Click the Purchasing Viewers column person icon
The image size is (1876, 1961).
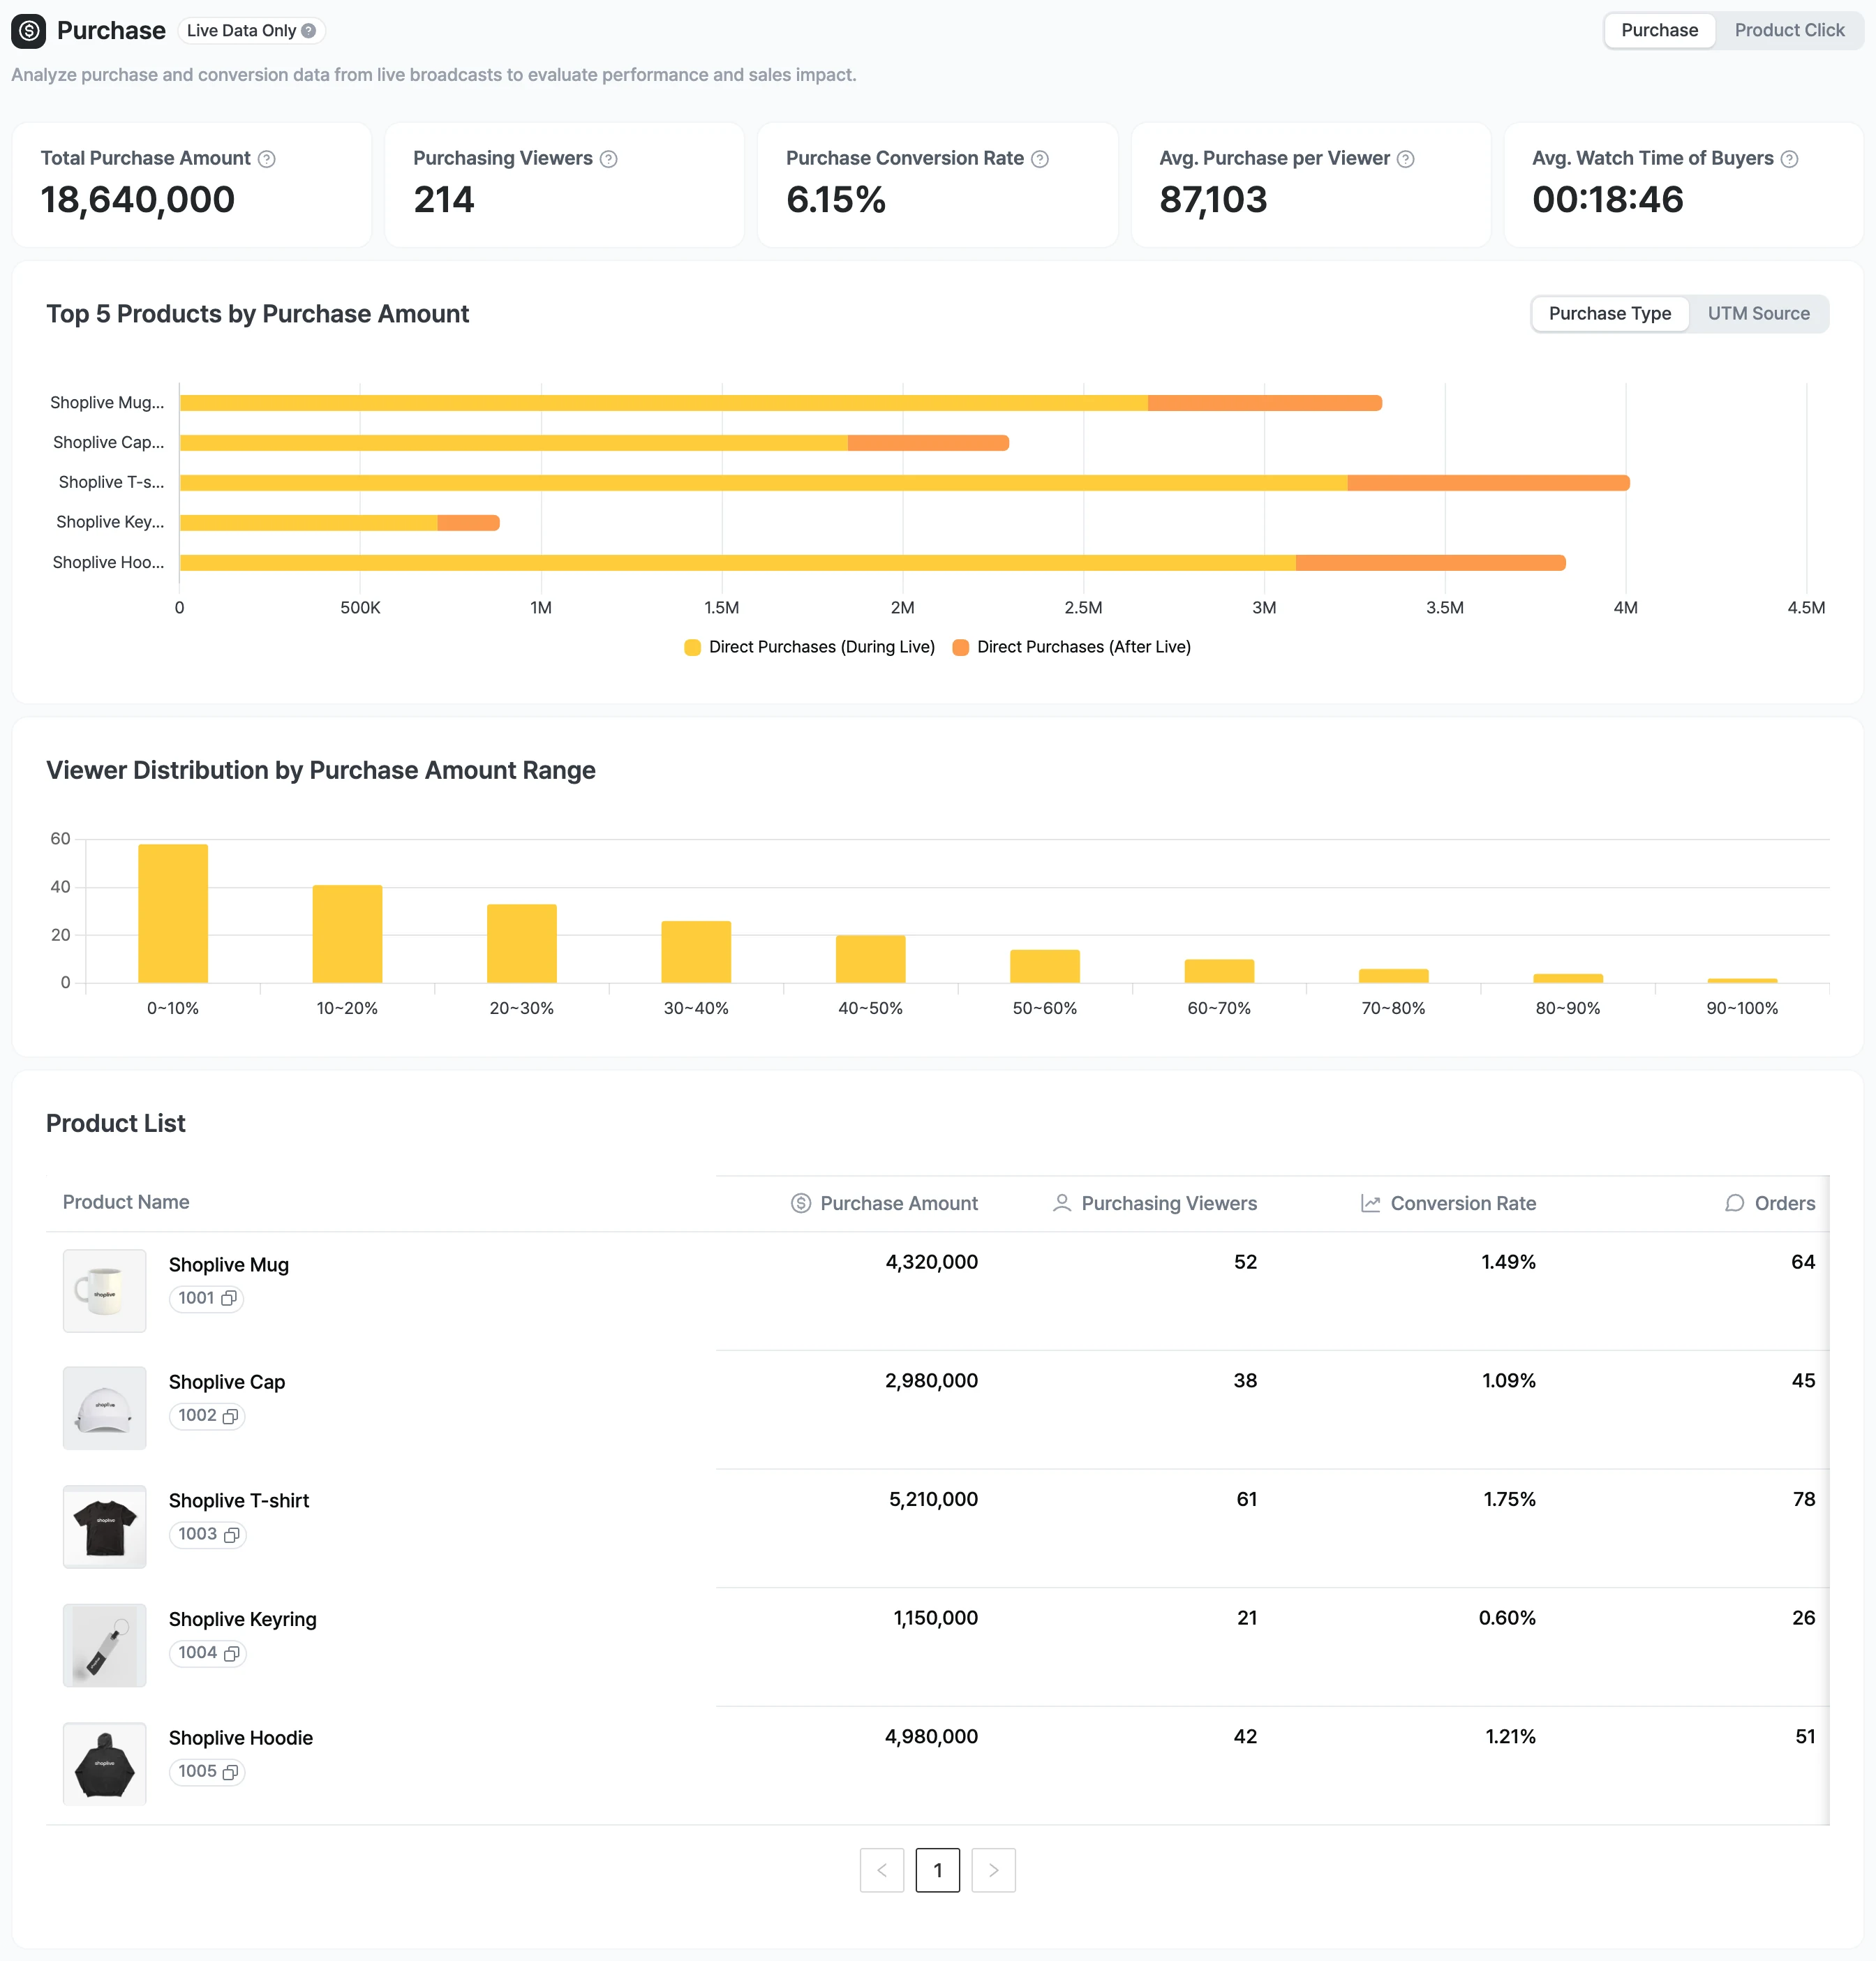(x=1062, y=1203)
